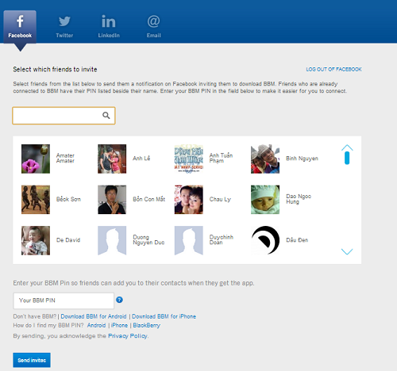Screen dimensions: 397x371
Task: Select Dầu Đen's black logo avatar
Action: [265, 240]
